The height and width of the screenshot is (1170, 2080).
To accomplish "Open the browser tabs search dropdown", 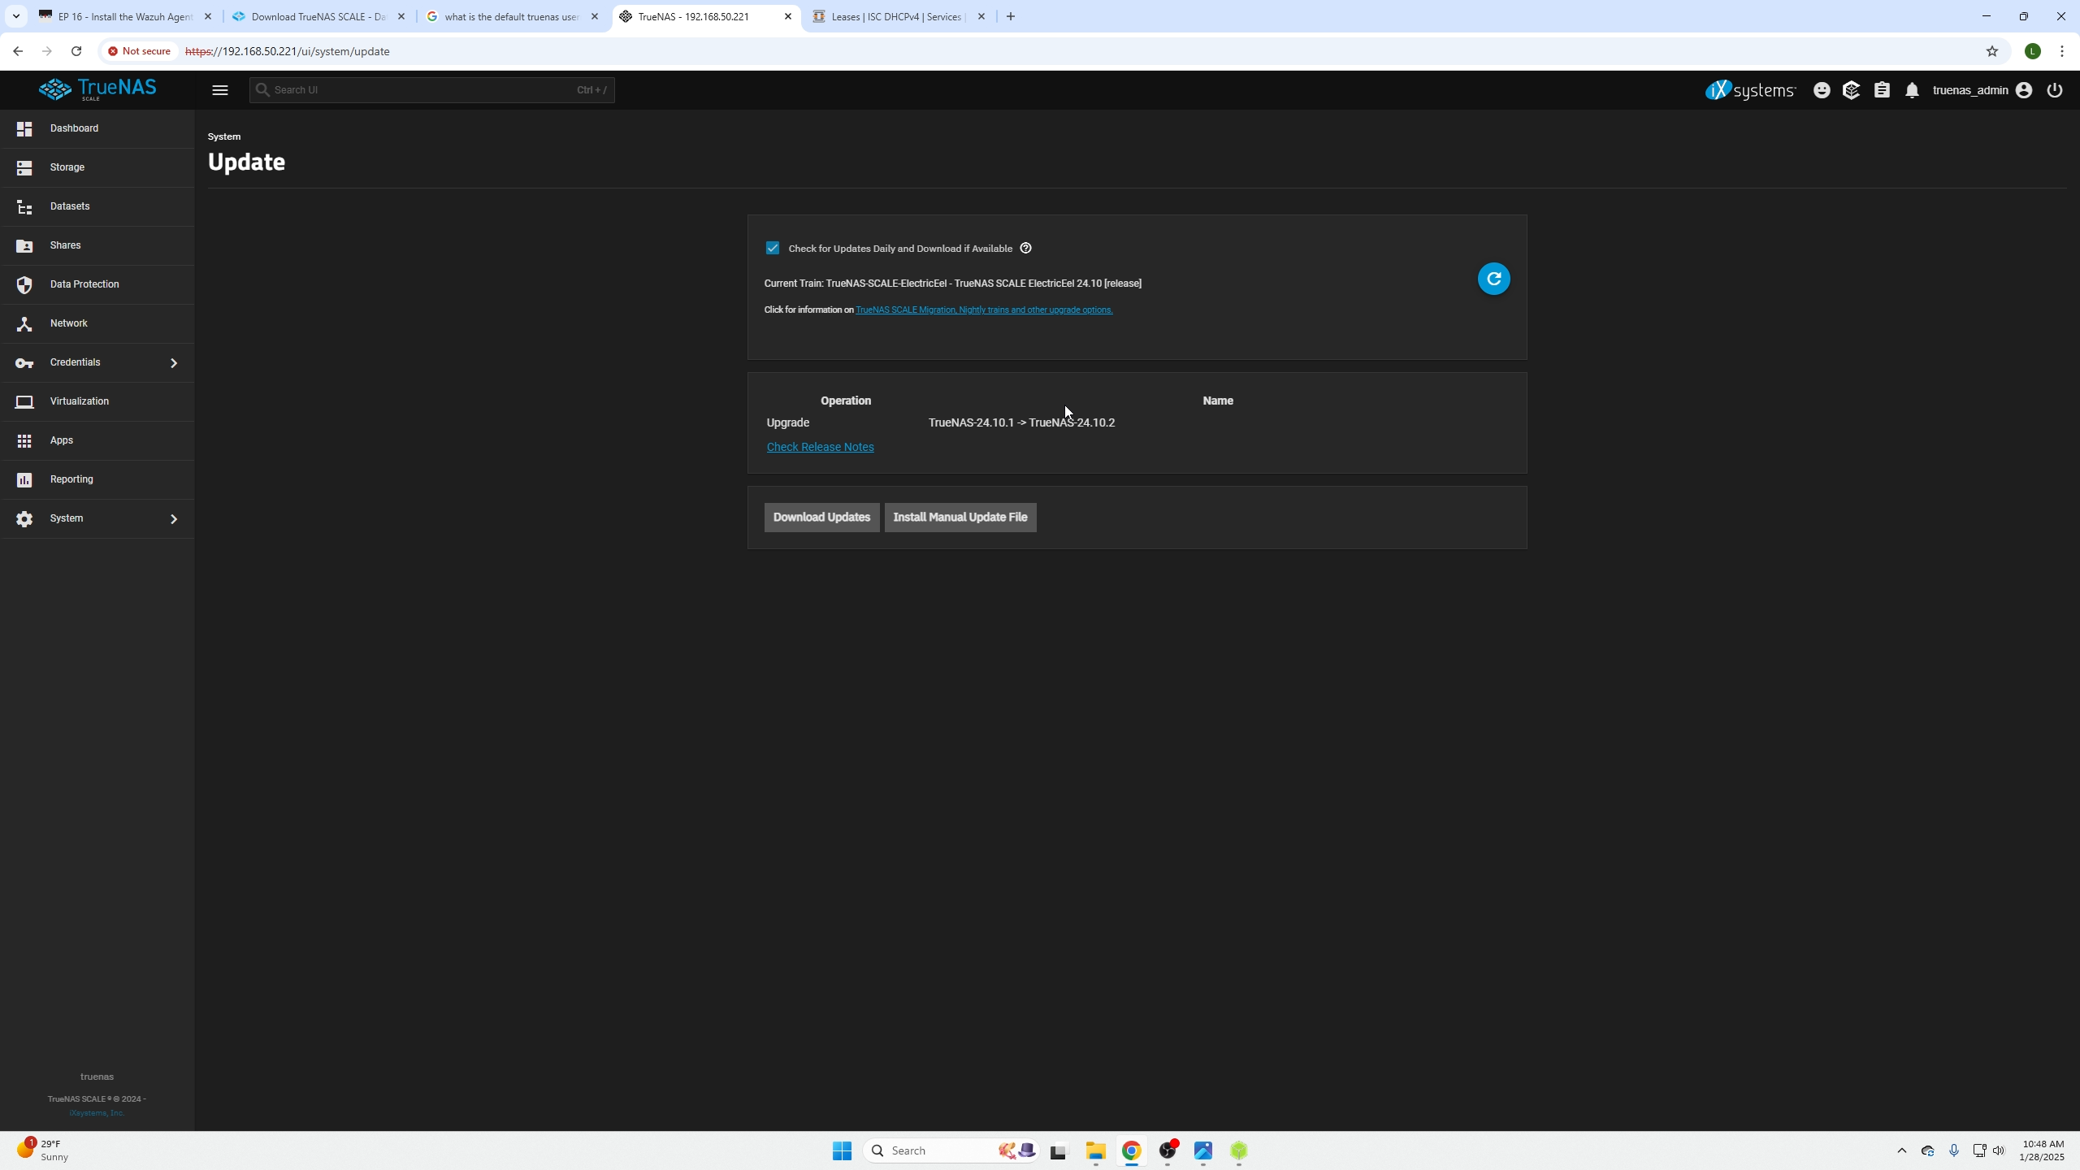I will coord(15,15).
